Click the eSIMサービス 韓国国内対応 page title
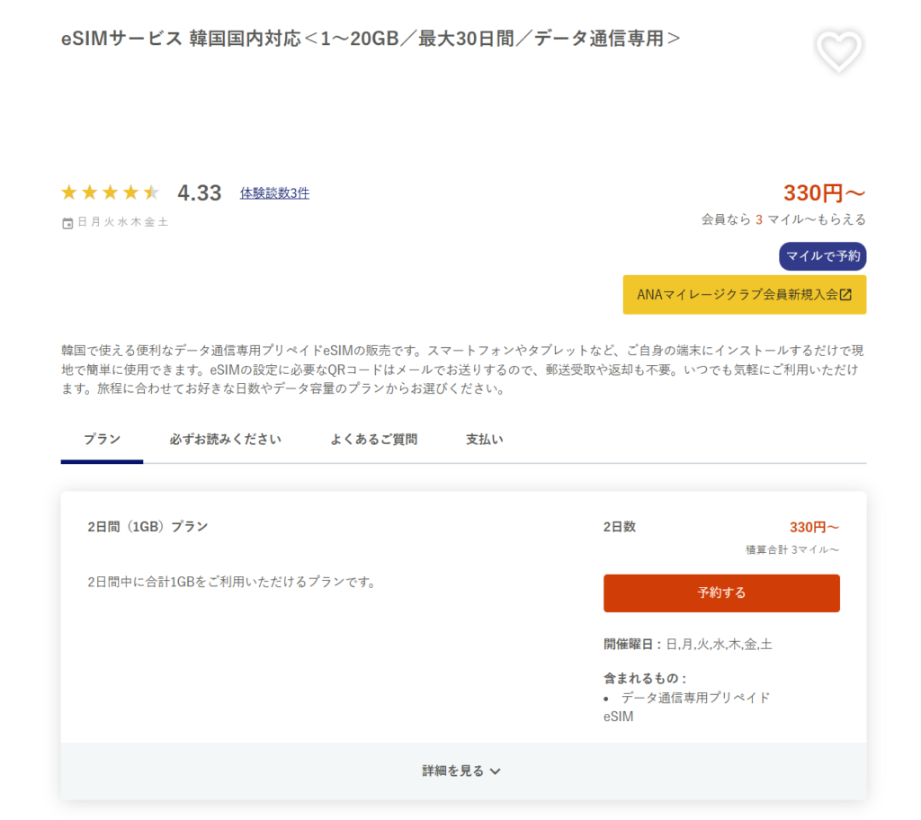 (x=371, y=39)
